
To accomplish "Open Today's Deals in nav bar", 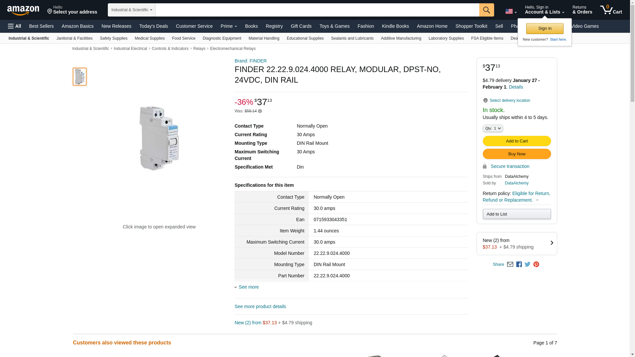I will click(153, 26).
